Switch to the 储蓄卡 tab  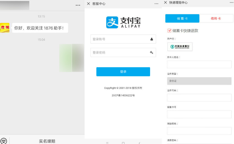point(182,18)
